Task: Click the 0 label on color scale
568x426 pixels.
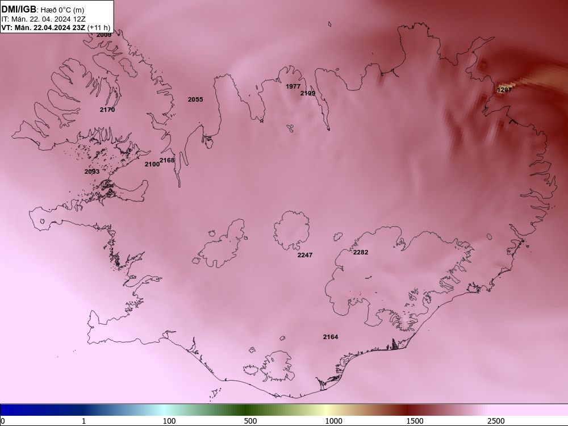Action: coord(3,421)
